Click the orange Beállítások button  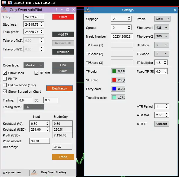(x=59, y=88)
